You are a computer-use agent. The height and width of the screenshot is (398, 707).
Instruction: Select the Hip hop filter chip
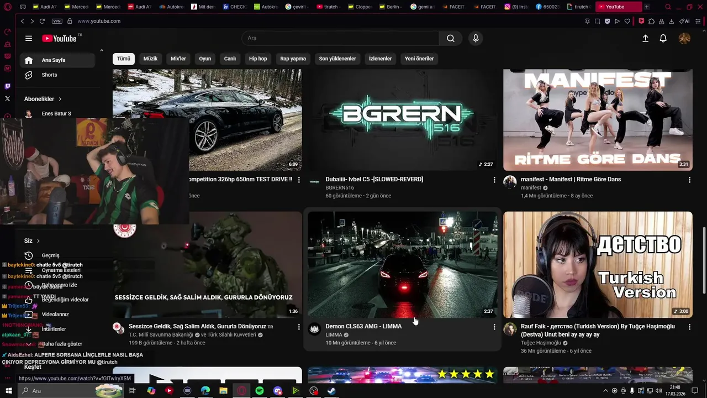258,59
